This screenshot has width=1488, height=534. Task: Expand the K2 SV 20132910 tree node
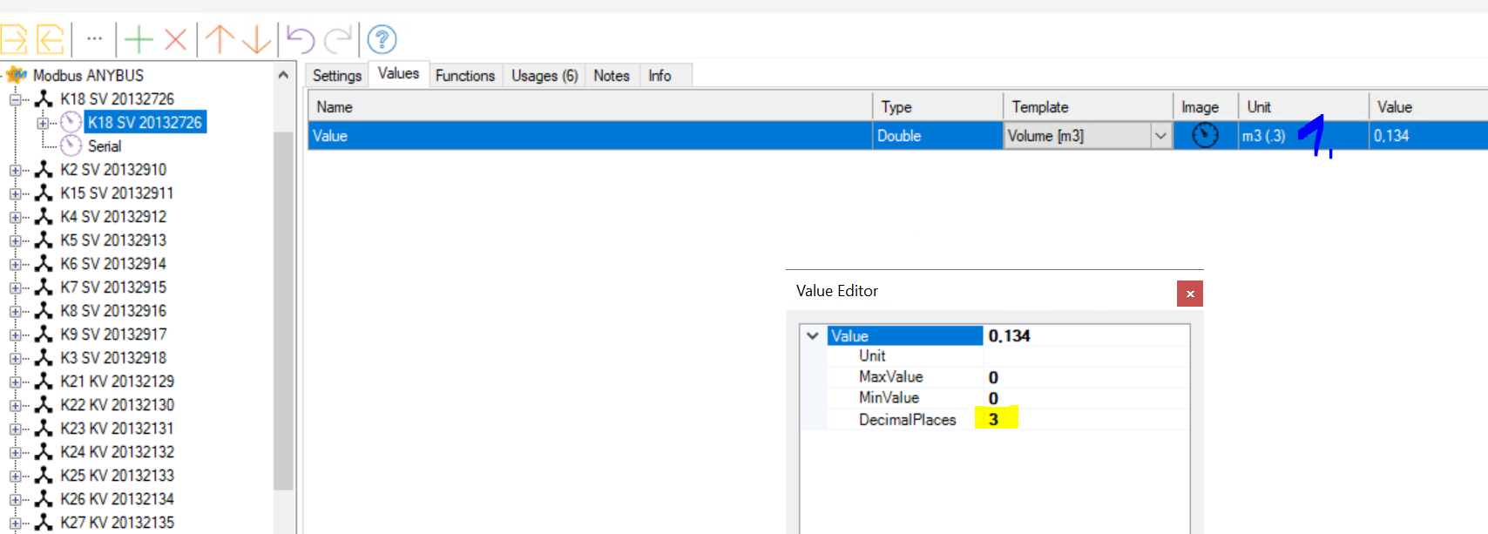[x=15, y=170]
